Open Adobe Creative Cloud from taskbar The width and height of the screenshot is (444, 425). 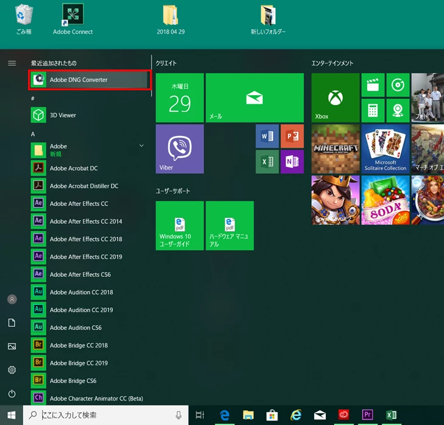point(344,415)
